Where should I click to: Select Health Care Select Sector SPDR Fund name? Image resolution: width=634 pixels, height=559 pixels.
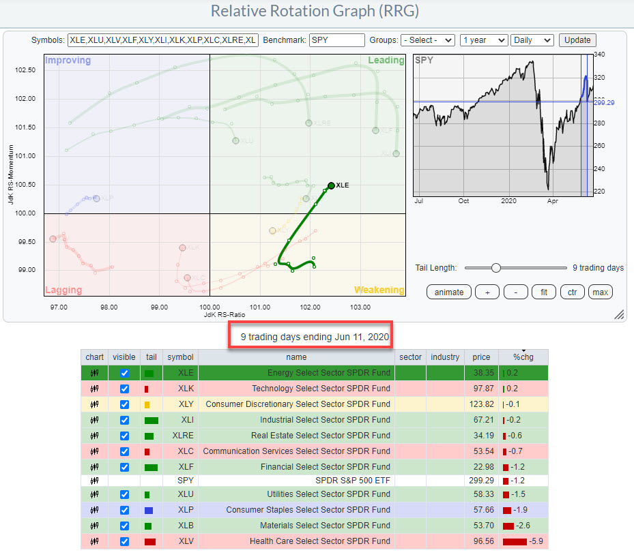[x=320, y=541]
